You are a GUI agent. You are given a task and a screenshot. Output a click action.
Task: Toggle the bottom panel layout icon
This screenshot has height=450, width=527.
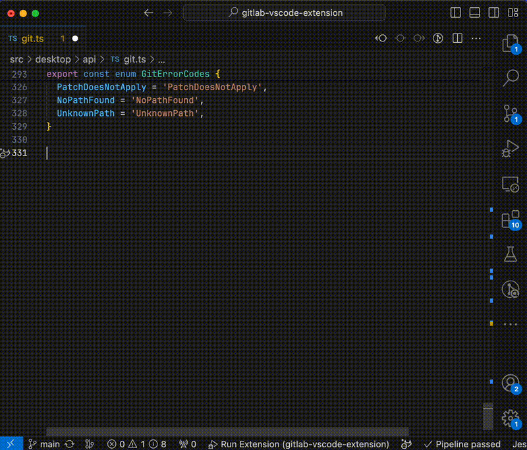coord(474,13)
